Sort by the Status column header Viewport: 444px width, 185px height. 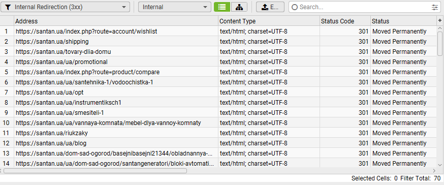pos(403,21)
